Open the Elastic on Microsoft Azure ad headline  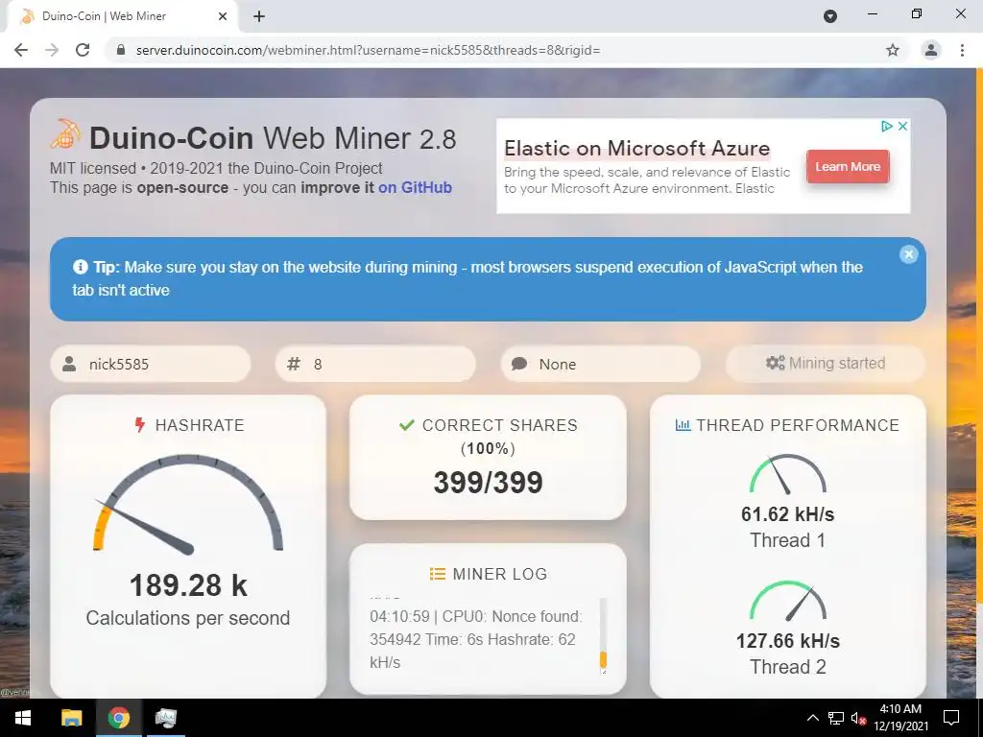(x=637, y=149)
